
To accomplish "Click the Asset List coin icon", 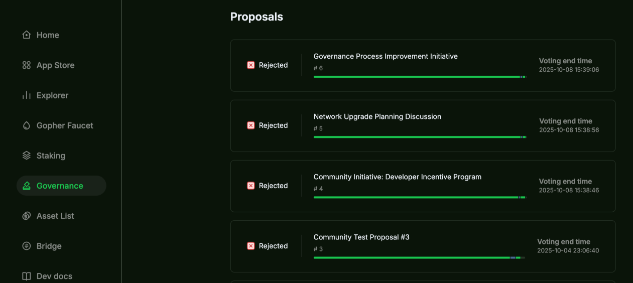I will [27, 216].
